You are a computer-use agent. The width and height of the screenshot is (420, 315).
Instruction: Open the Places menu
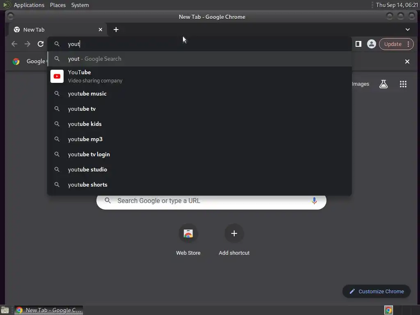point(58,5)
